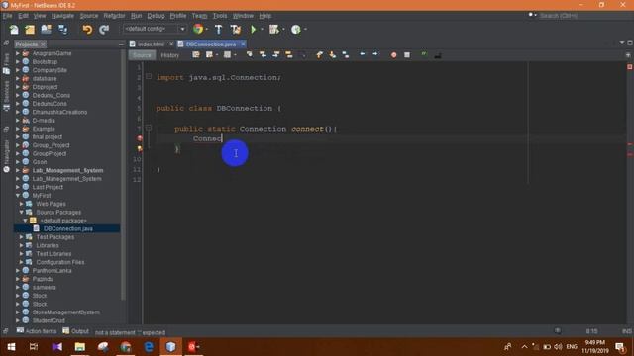634x356 pixels.
Task: Click the Windows Start button
Action: (11, 347)
